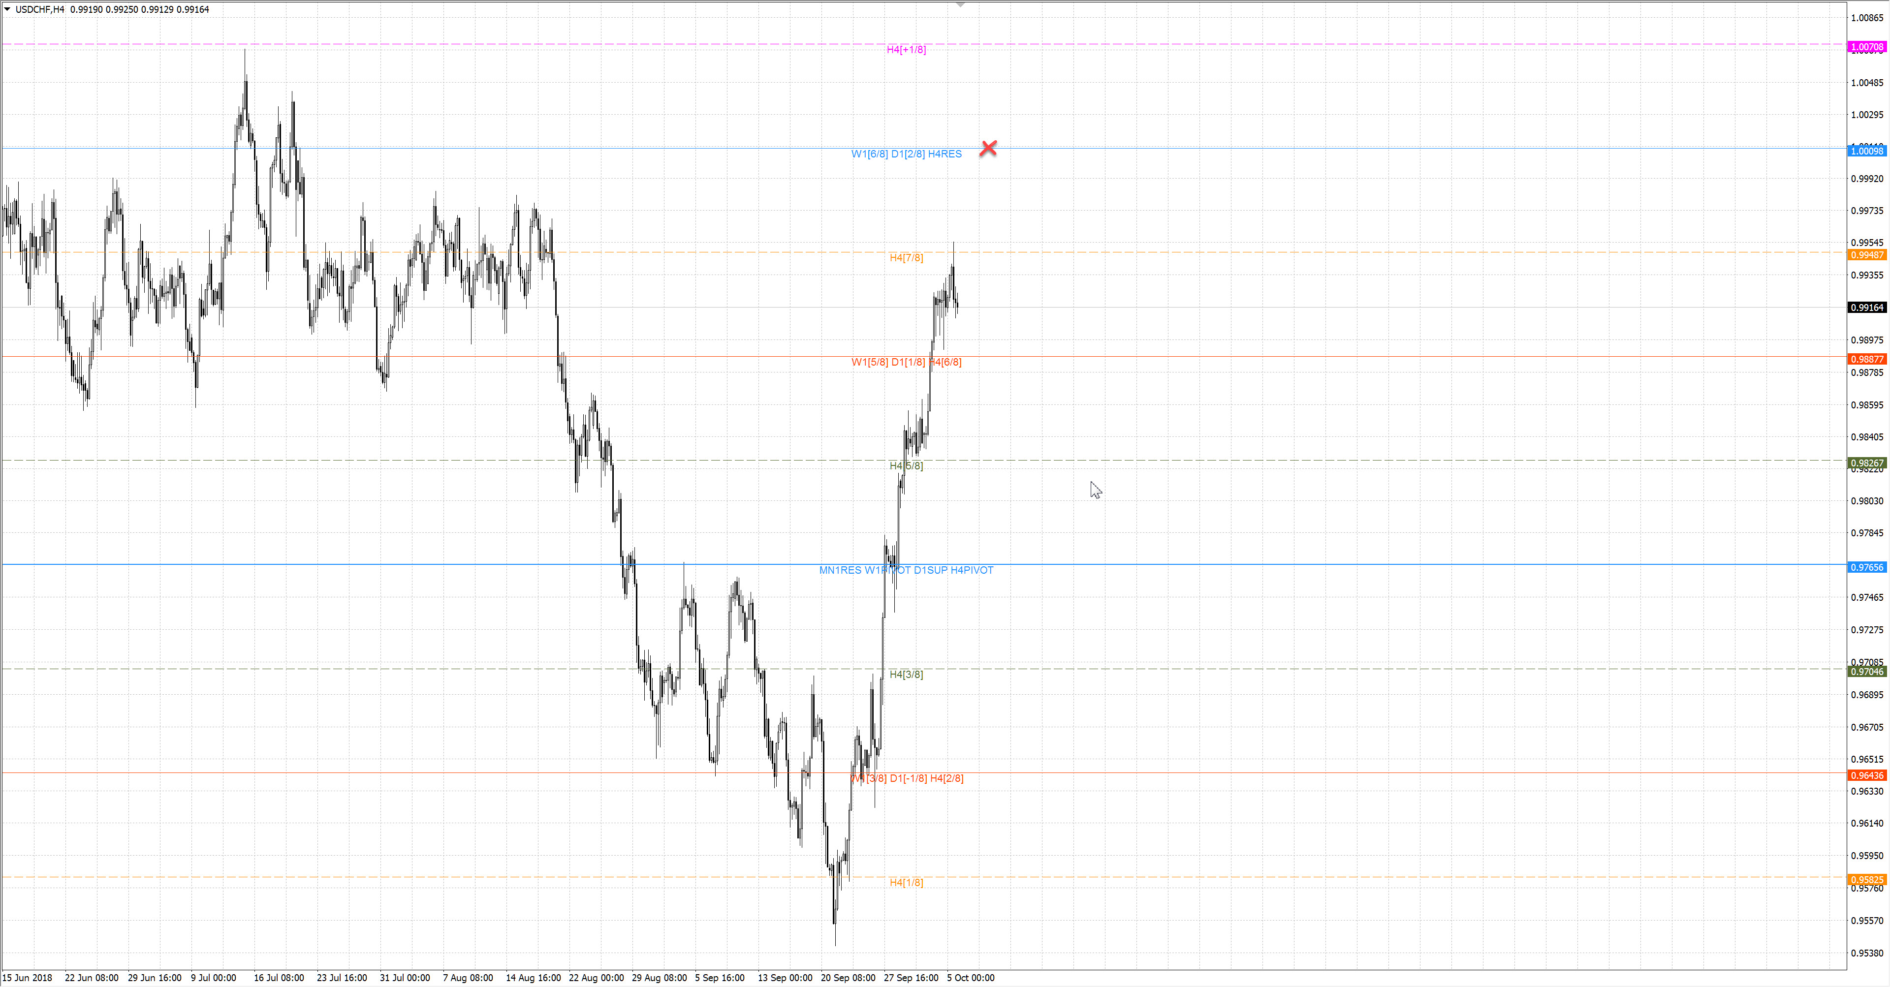Click the USDCHF,H4 chart title text

[x=39, y=9]
